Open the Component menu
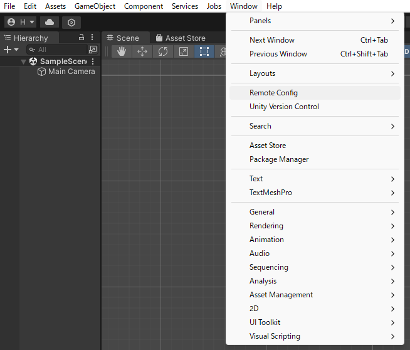This screenshot has height=350, width=410. pyautogui.click(x=144, y=6)
